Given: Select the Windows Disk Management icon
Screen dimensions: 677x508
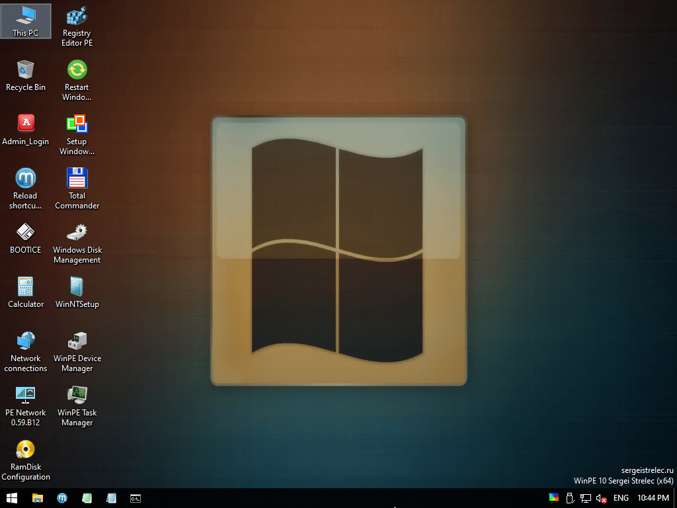Looking at the screenshot, I should [x=77, y=233].
